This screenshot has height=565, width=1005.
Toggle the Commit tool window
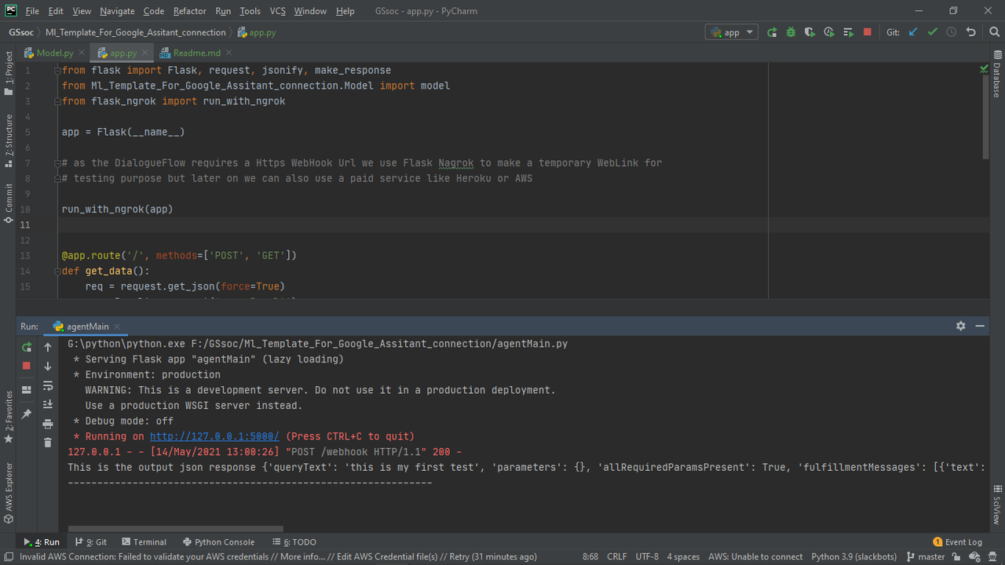[8, 203]
